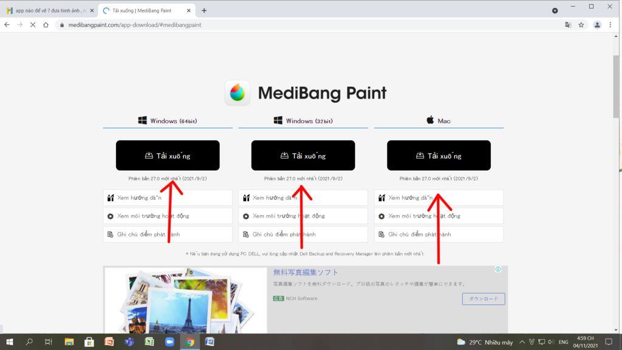This screenshot has width=622, height=350.
Task: Select the Windows (64bit) heading
Action: click(x=173, y=121)
